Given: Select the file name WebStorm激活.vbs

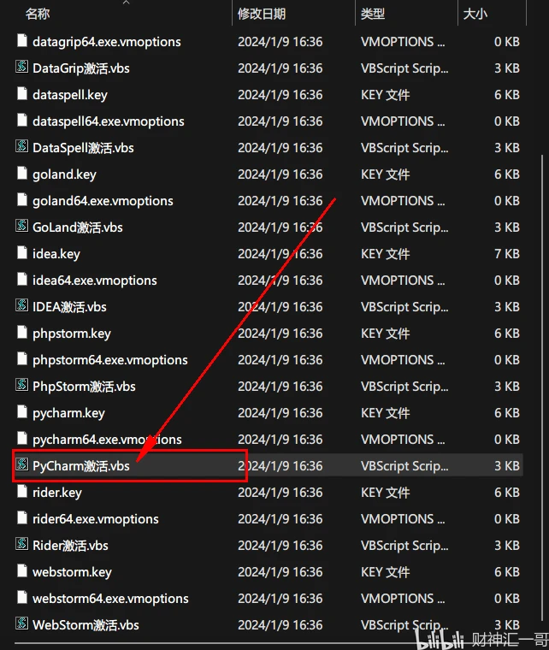Looking at the screenshot, I should coord(86,625).
